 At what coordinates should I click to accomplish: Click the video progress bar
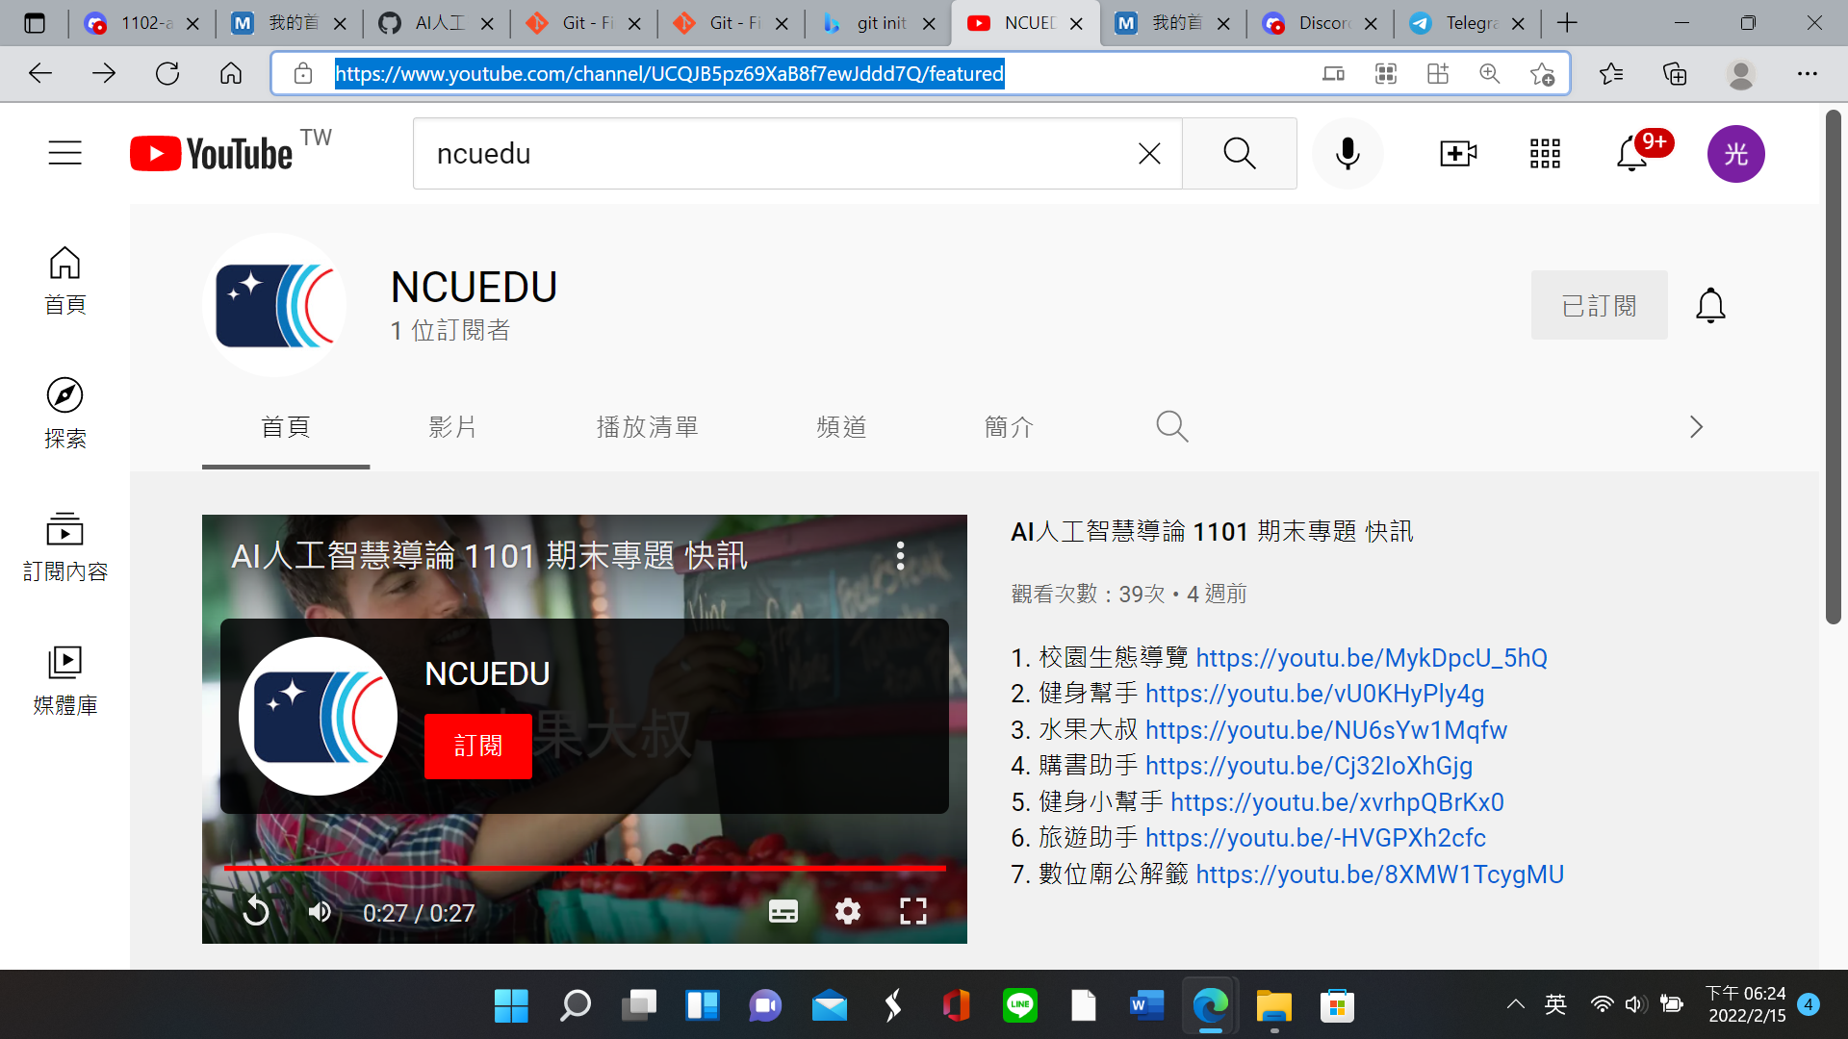coord(584,867)
